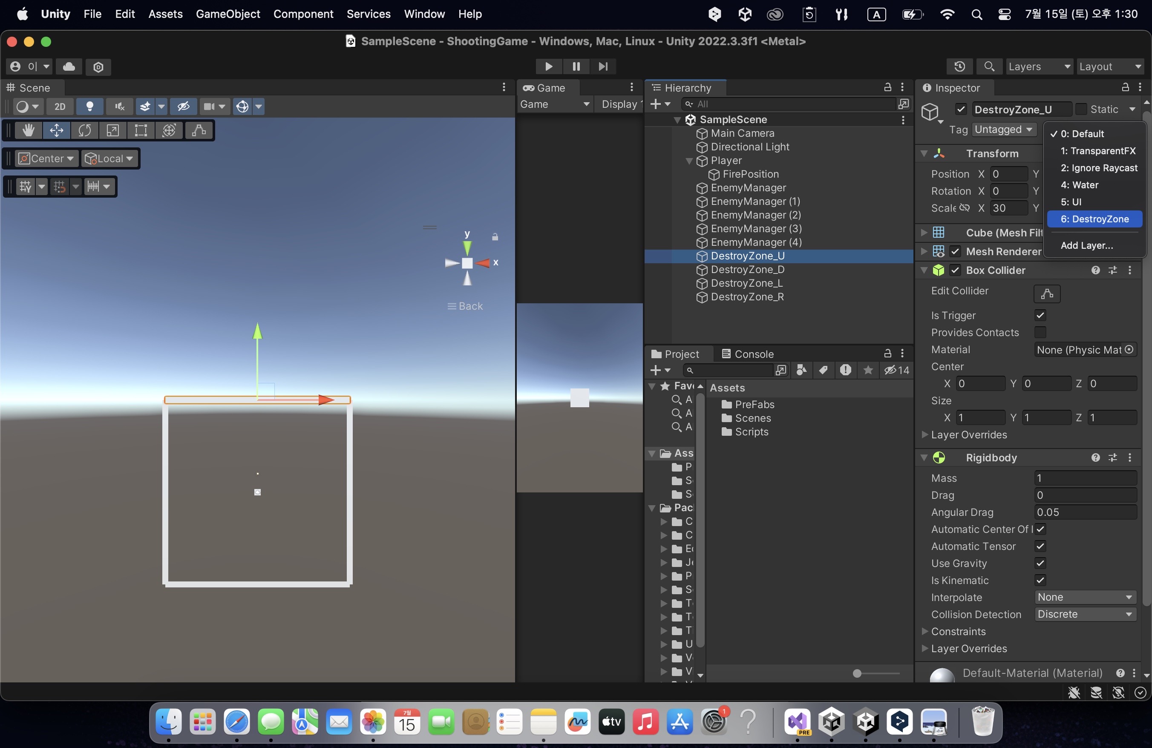Switch to the Console tab
This screenshot has height=748, width=1152.
pos(747,354)
